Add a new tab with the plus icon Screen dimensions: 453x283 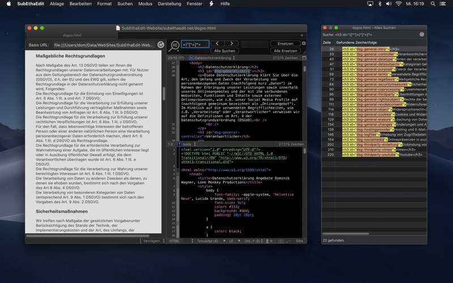click(x=302, y=35)
